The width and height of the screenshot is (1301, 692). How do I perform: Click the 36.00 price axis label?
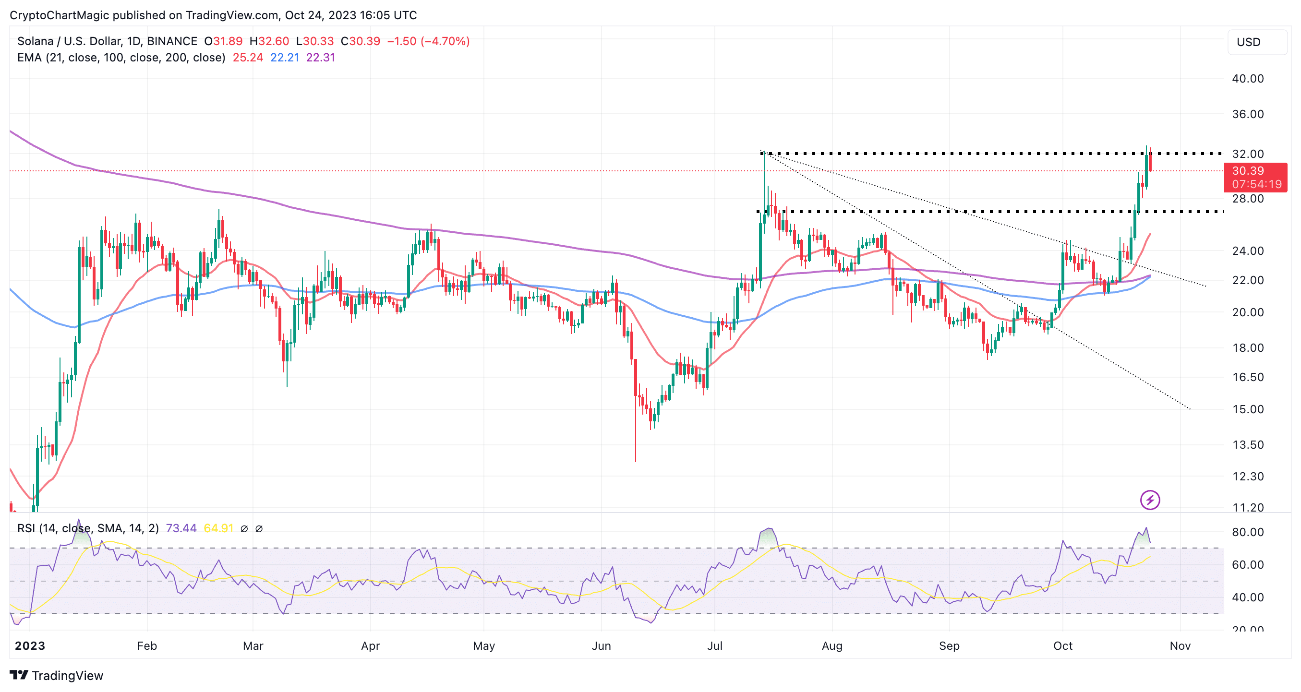[1247, 114]
